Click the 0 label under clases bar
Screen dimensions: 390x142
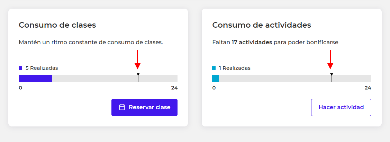(20, 88)
